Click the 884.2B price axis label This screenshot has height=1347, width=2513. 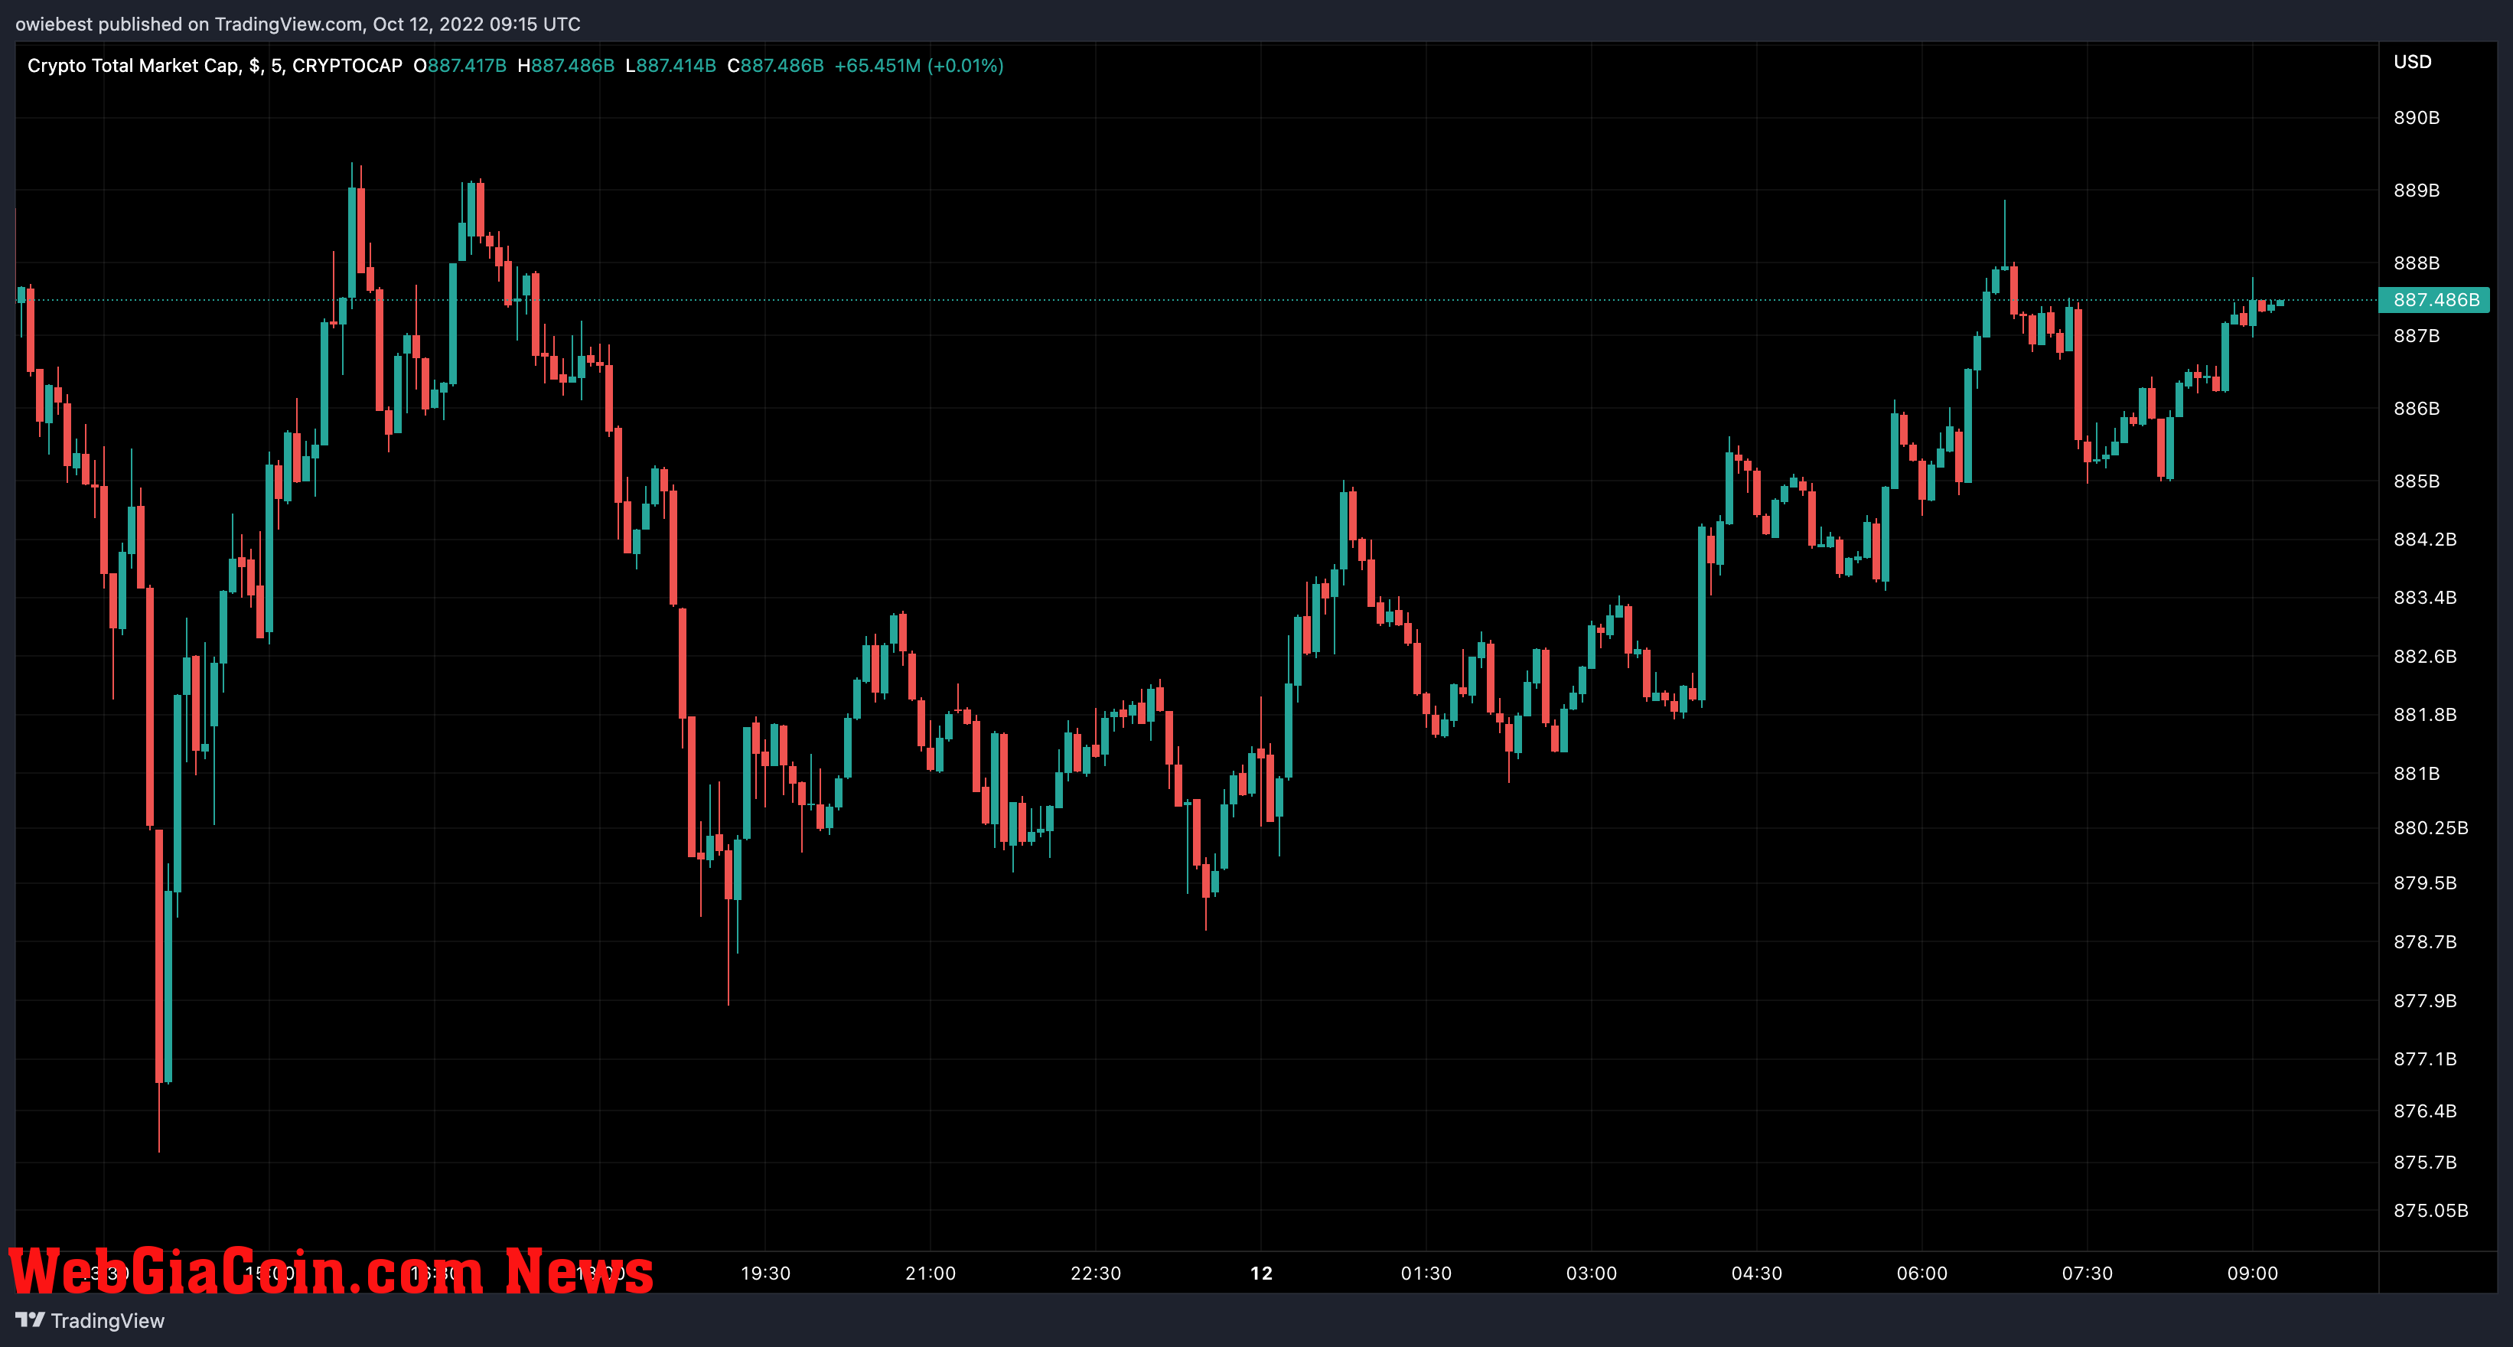pos(2425,540)
